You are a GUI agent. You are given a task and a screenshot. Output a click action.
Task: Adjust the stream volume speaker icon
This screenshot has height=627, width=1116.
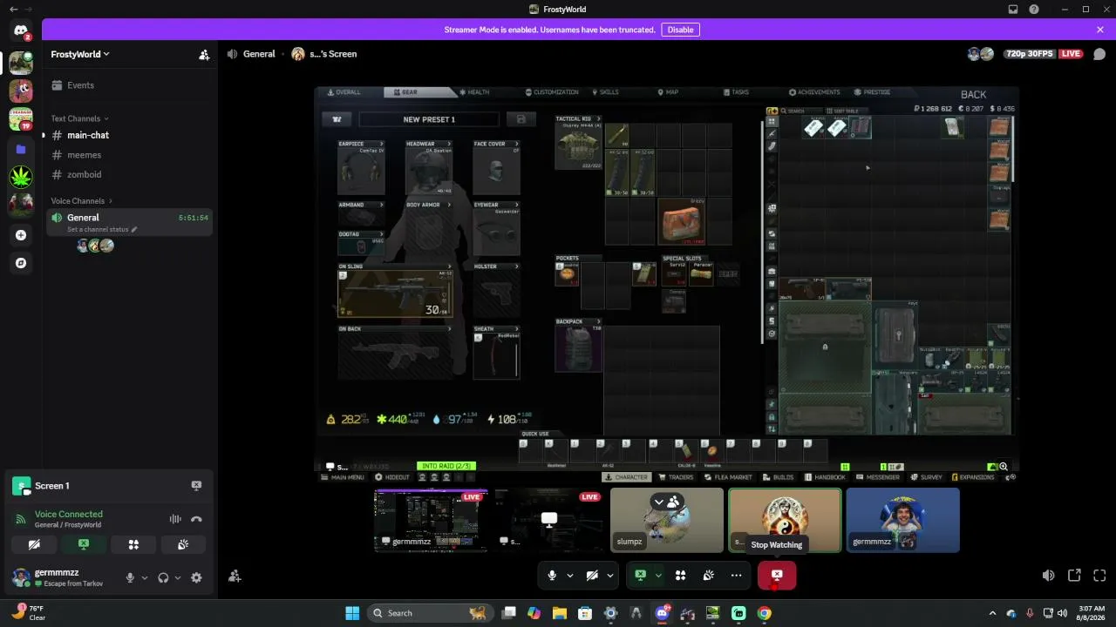pos(1049,576)
